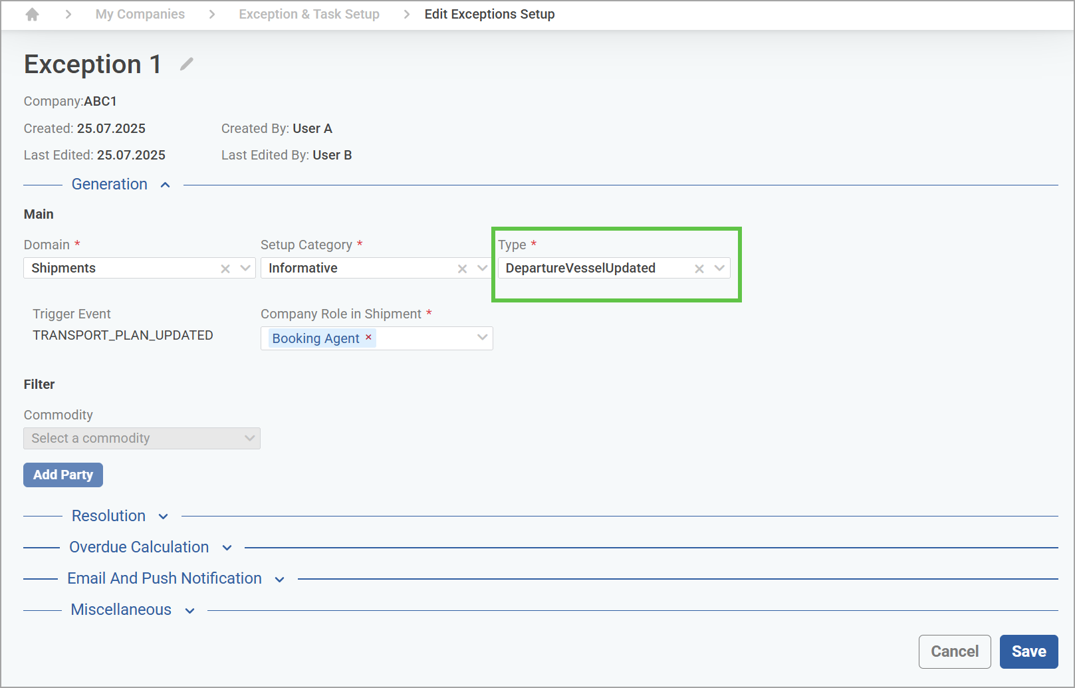1075x688 pixels.
Task: Cancel the exception edits
Action: pyautogui.click(x=955, y=651)
